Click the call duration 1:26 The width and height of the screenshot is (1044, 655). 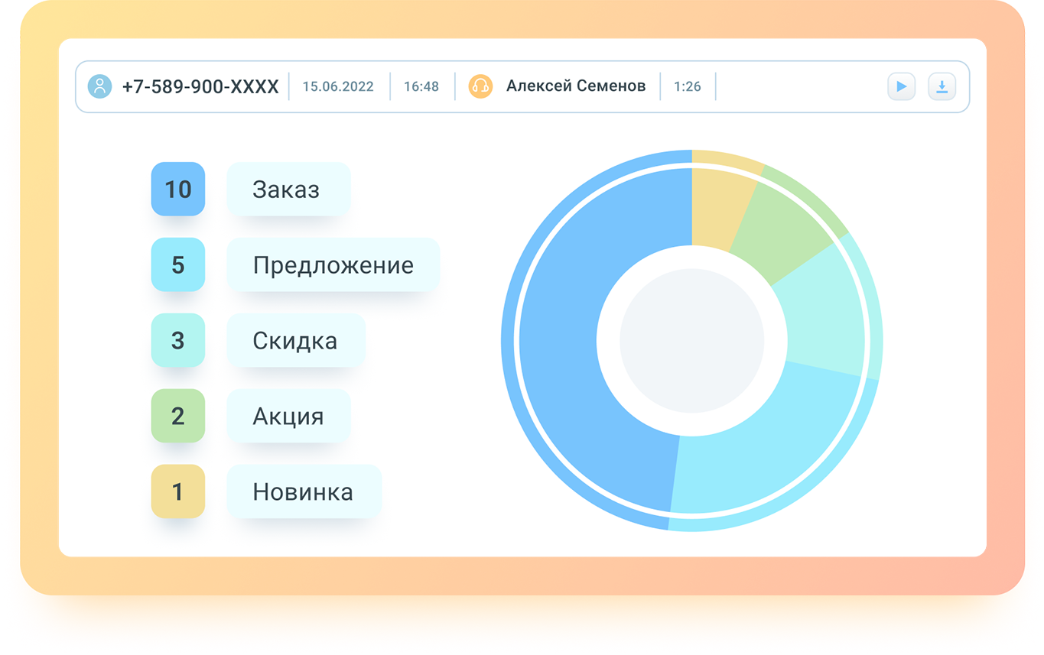point(688,86)
